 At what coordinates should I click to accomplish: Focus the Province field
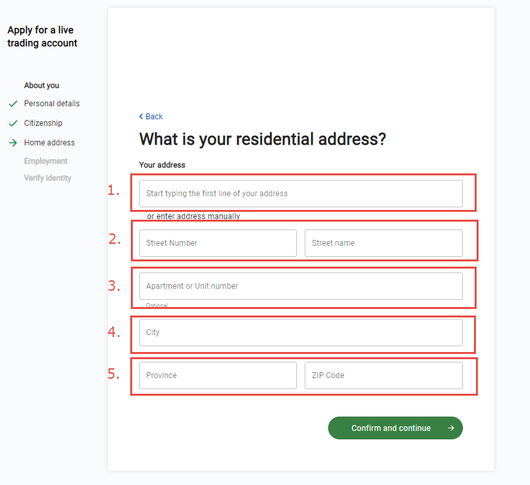(x=217, y=375)
